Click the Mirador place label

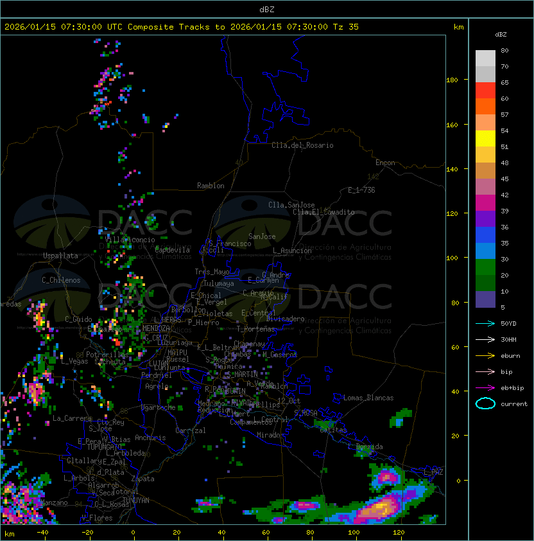click(x=270, y=435)
